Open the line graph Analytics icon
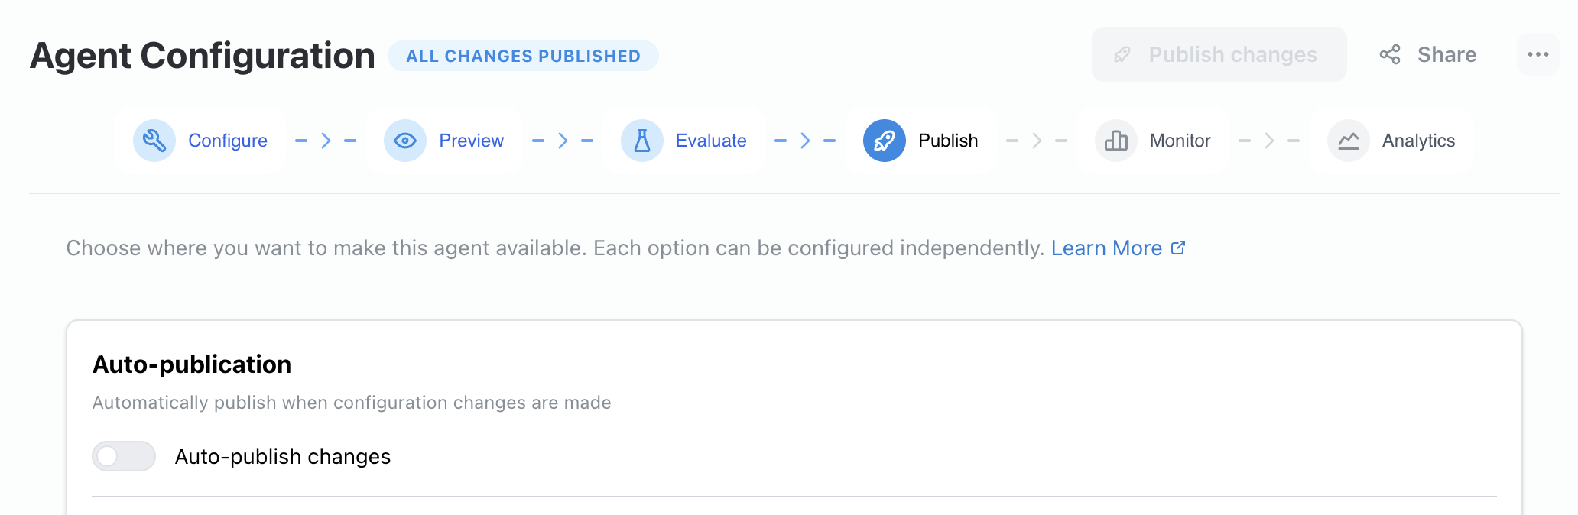Viewport: 1578px width, 515px height. pyautogui.click(x=1347, y=140)
